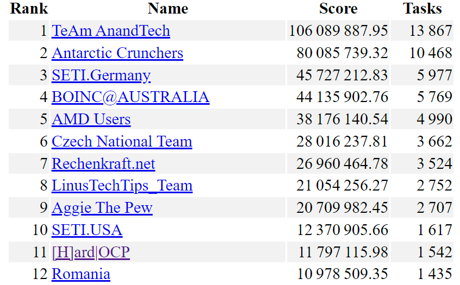Select the Romania team link
460x285 pixels.
(81, 274)
